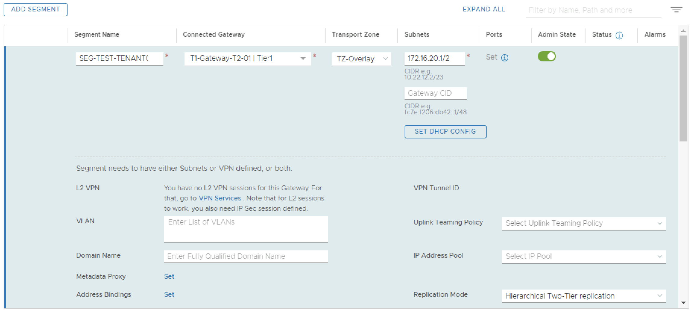The height and width of the screenshot is (310, 691).
Task: Click the info icon next to Ports Set
Action: (x=504, y=58)
